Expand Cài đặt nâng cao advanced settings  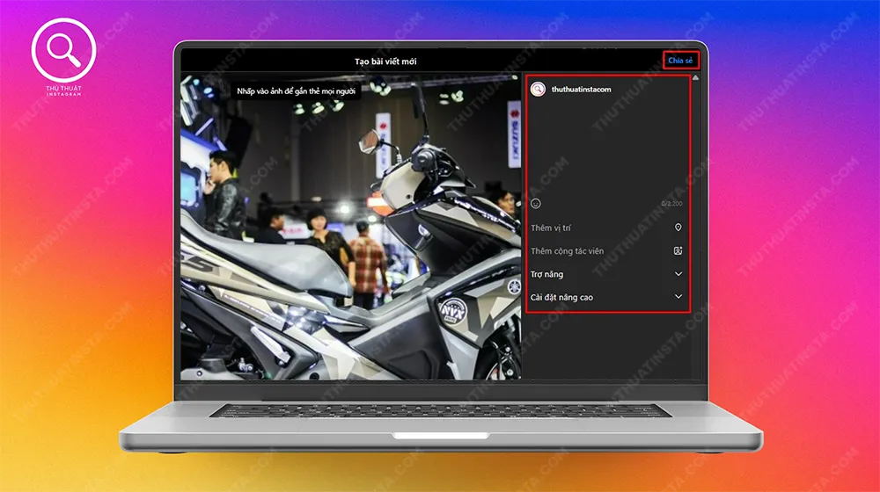pyautogui.click(x=606, y=297)
